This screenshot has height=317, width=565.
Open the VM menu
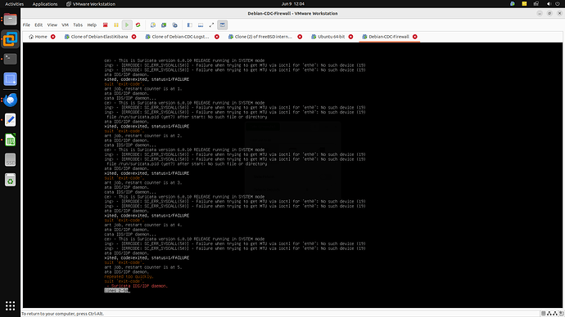pyautogui.click(x=65, y=25)
